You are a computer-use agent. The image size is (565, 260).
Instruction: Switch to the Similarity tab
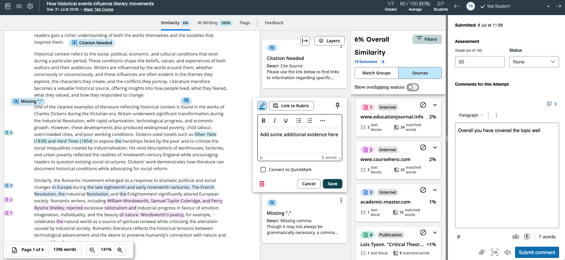(x=175, y=23)
